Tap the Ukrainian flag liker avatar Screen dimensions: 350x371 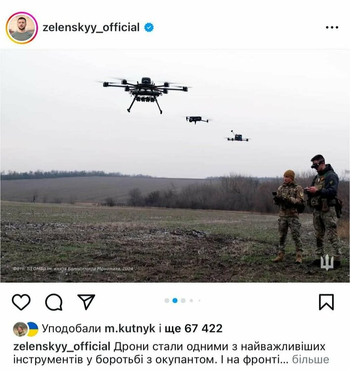click(33, 329)
